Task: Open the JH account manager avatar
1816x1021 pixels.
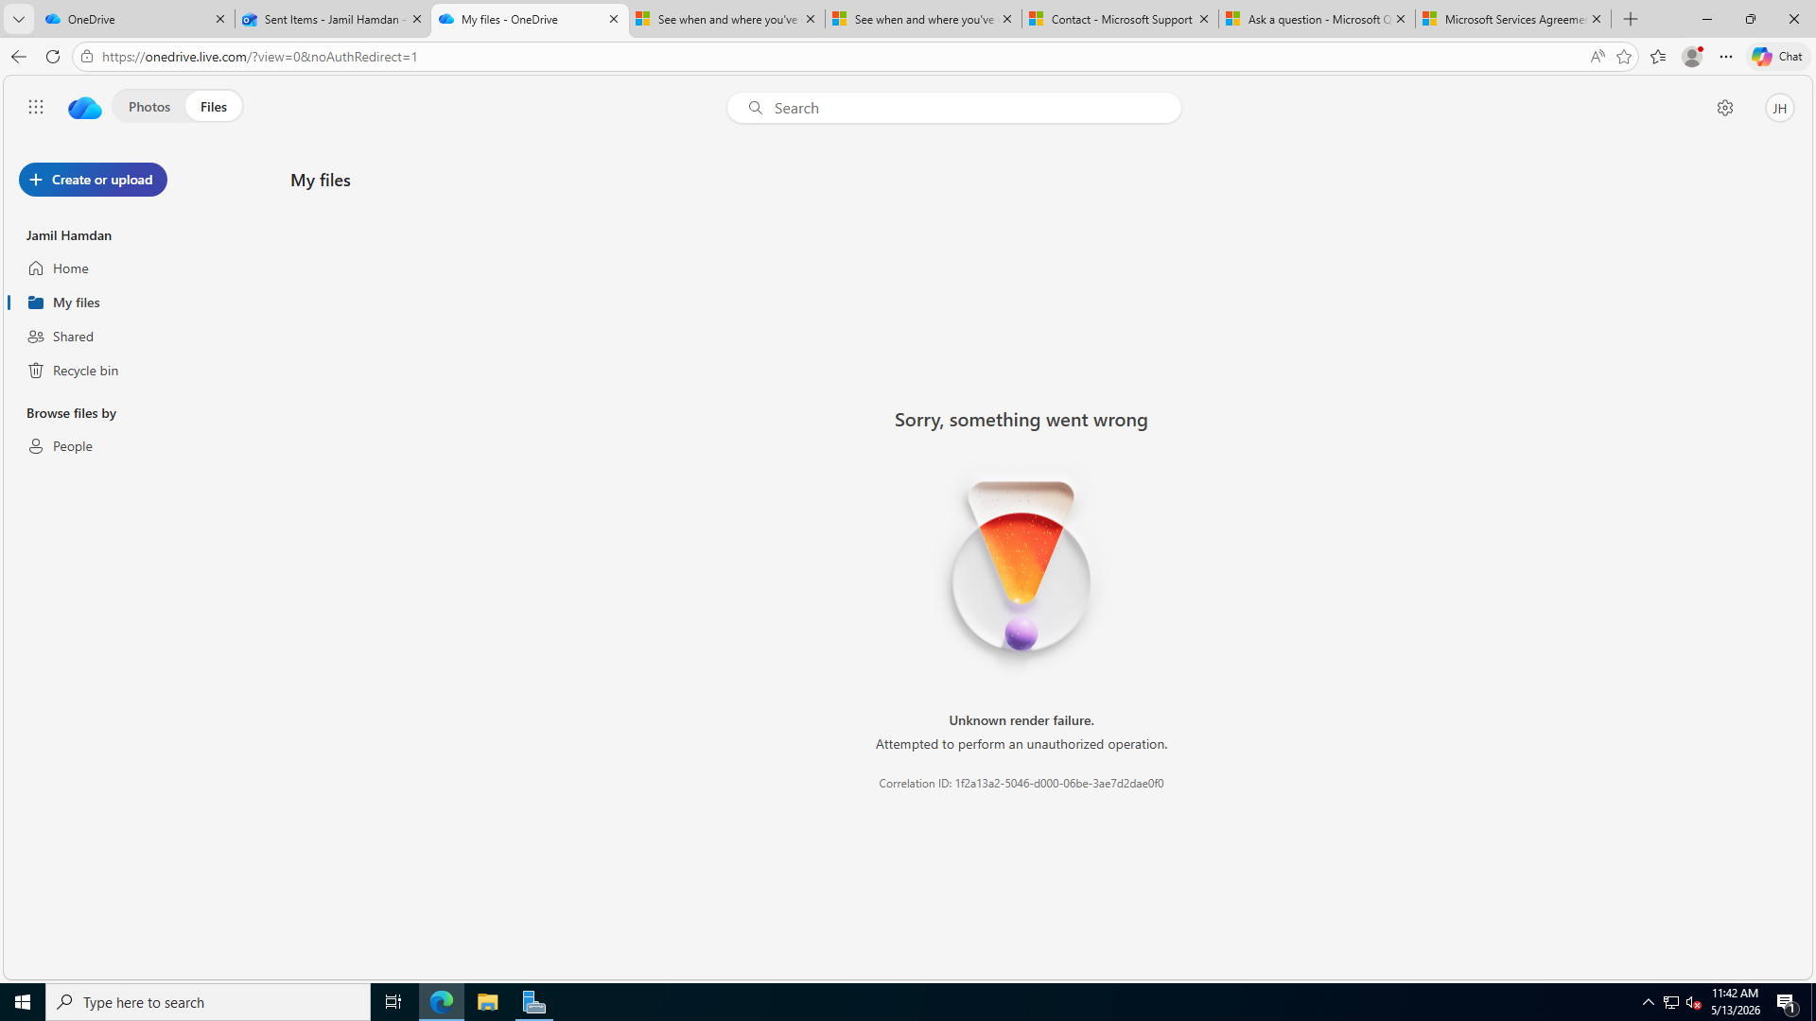Action: point(1779,108)
